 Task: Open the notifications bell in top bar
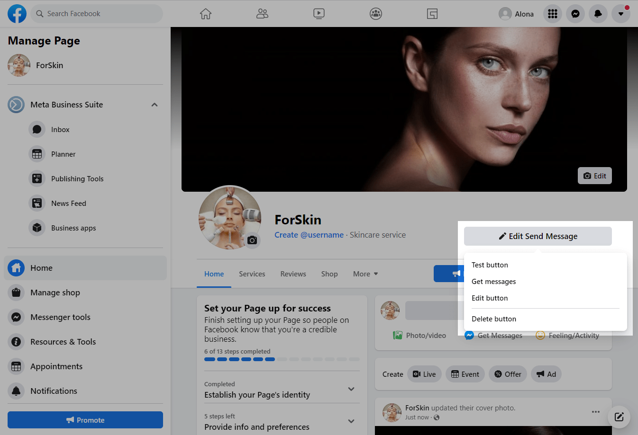click(598, 14)
